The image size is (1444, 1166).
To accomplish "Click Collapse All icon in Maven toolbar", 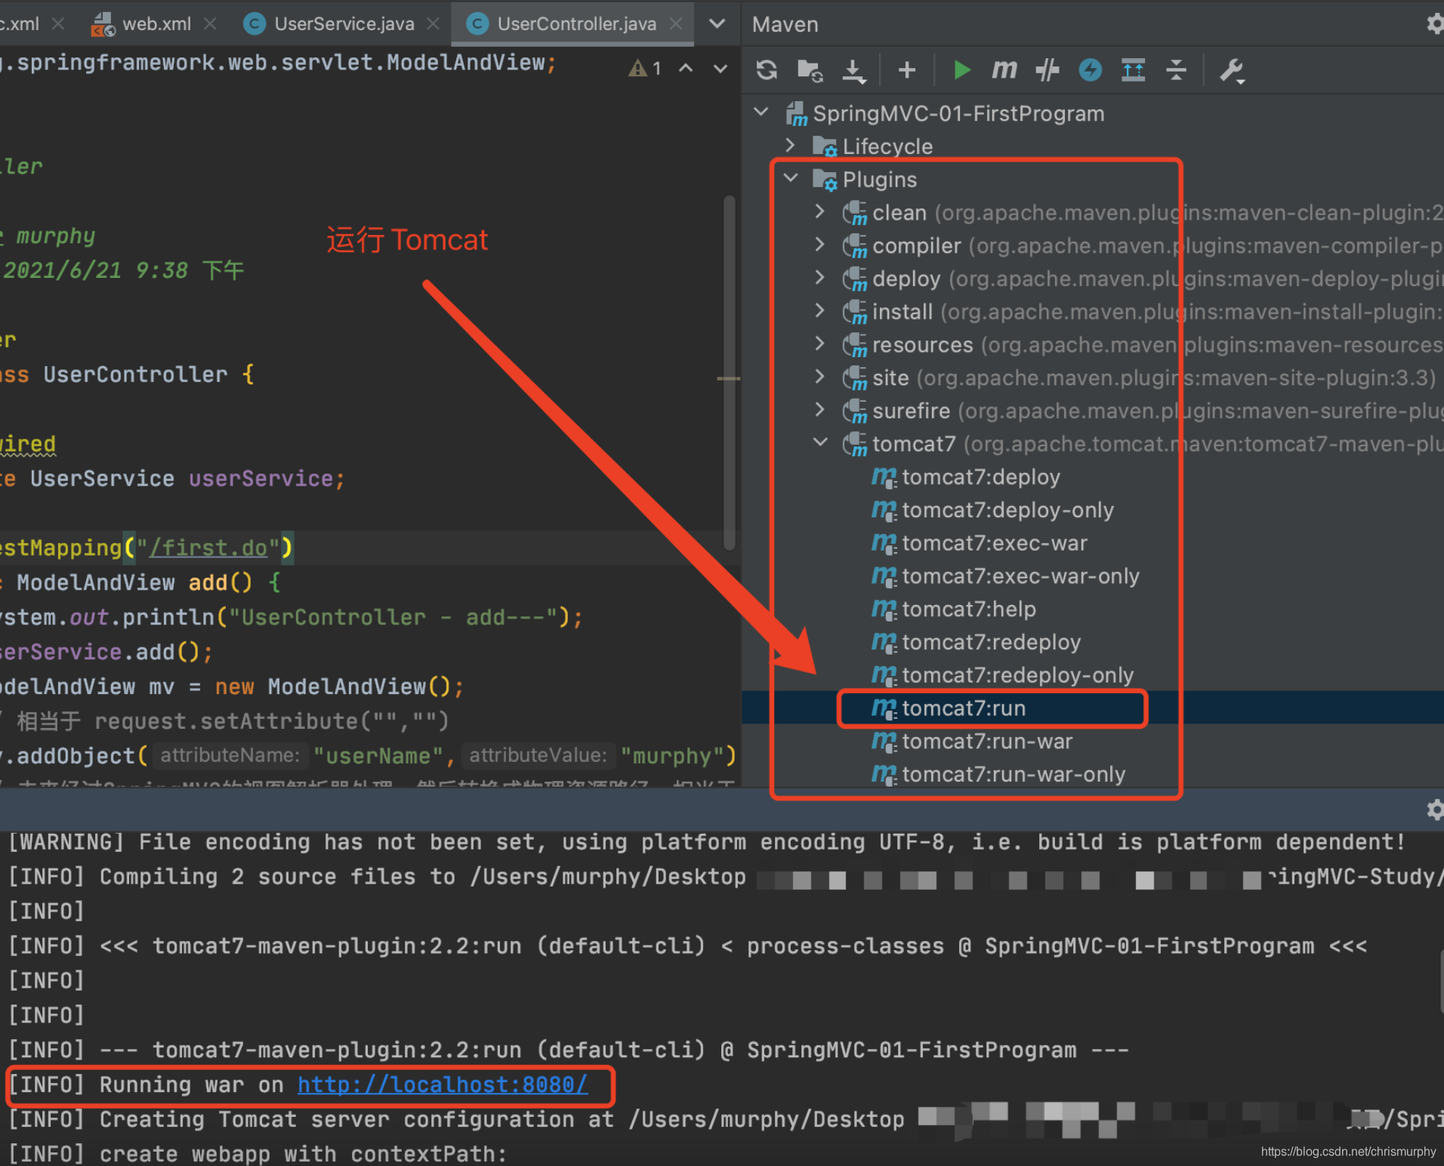I will point(1176,70).
